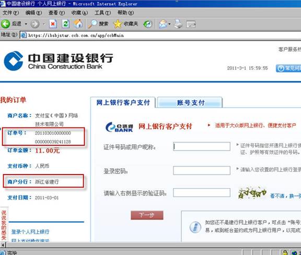The image size is (301, 255).
Task: Click the horizontal scrollbar left arrow
Action: 3,245
